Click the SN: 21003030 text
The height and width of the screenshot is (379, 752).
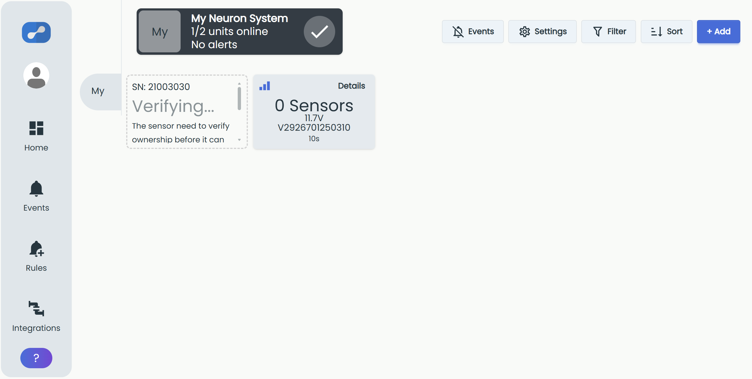coord(161,87)
